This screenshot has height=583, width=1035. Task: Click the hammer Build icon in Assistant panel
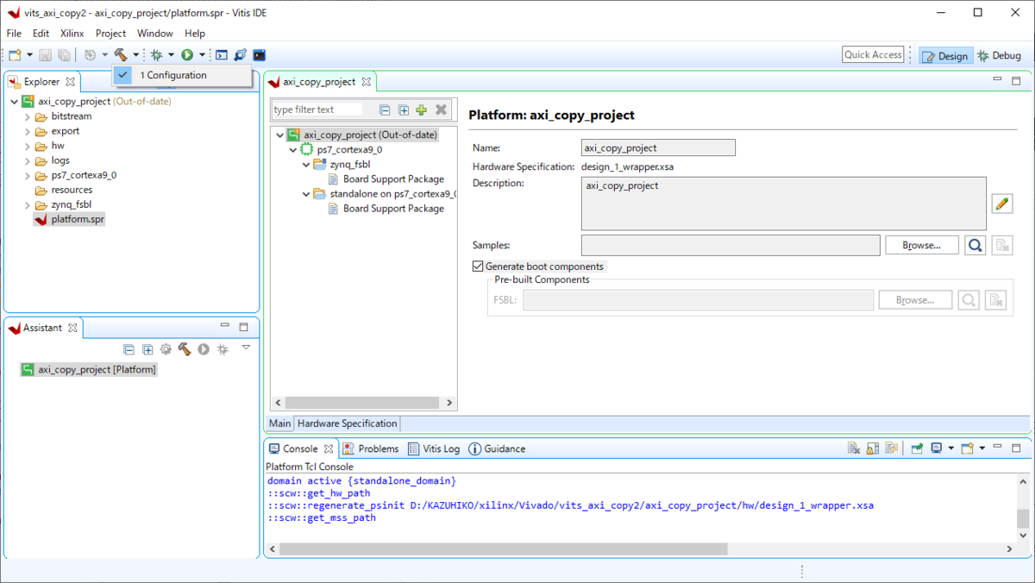point(185,349)
